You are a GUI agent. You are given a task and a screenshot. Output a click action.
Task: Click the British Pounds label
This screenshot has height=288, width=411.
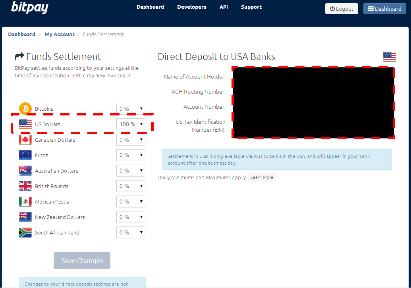coord(52,186)
